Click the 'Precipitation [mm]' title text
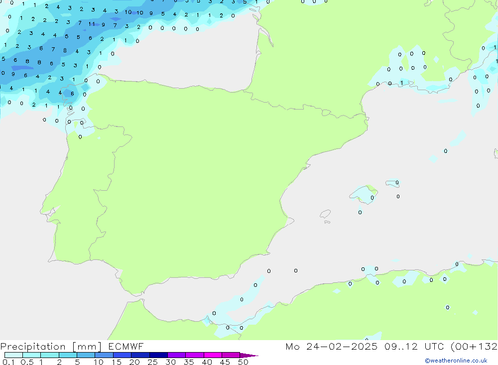This screenshot has width=498, height=365. tap(51, 347)
